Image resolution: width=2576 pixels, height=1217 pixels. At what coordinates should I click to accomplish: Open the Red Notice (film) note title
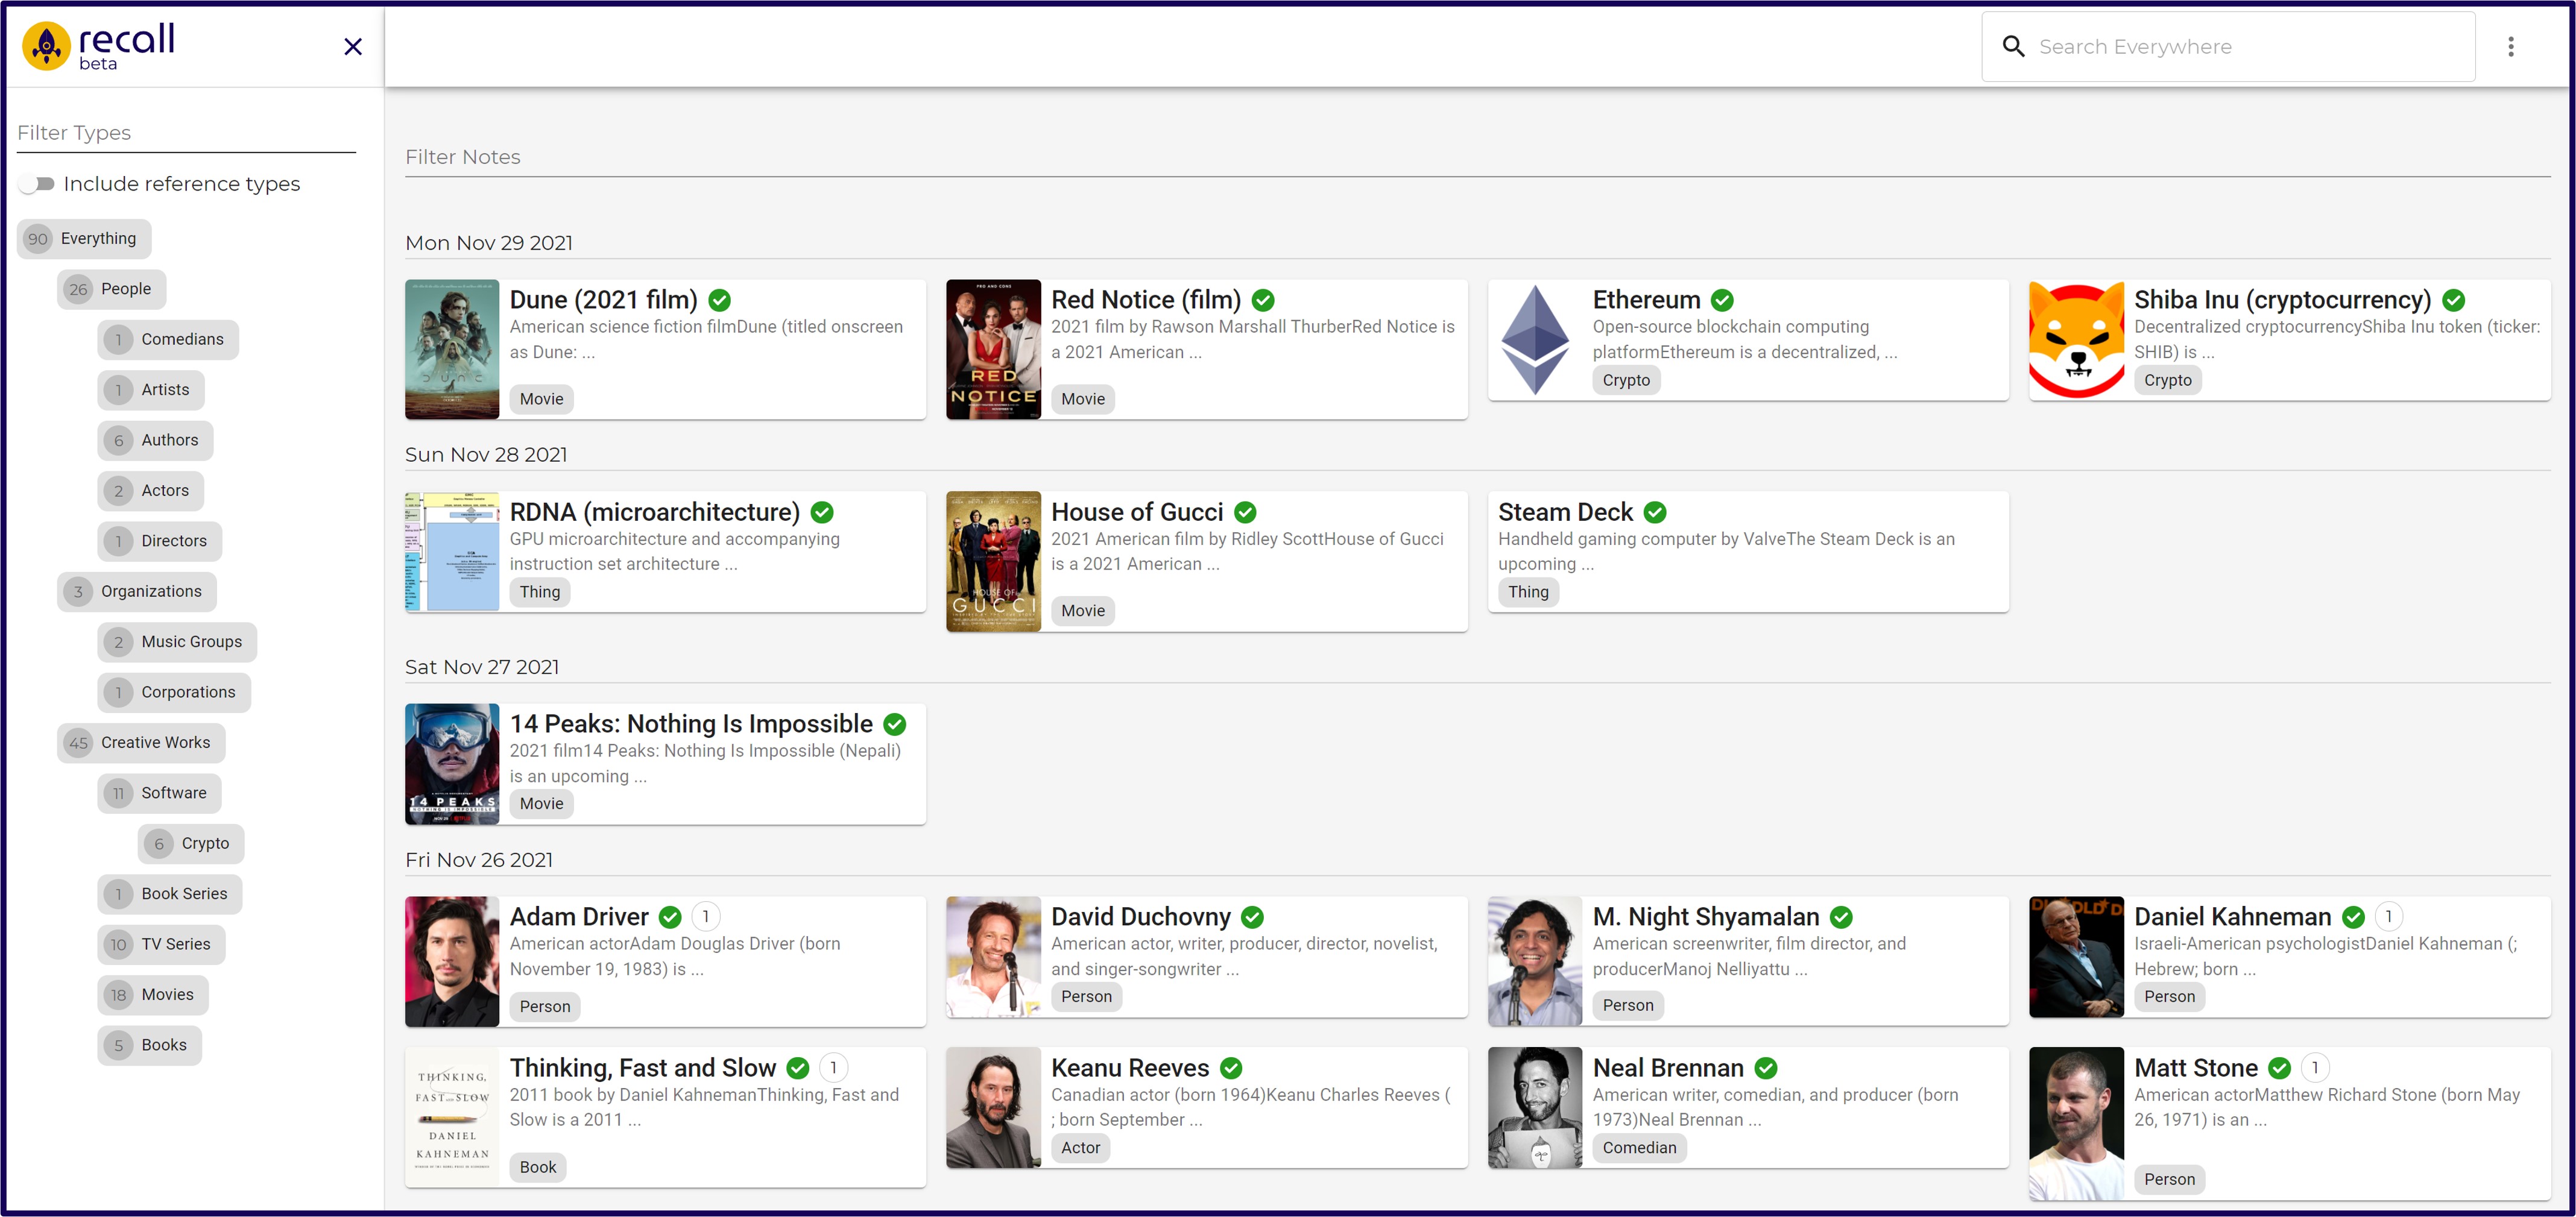(1146, 300)
